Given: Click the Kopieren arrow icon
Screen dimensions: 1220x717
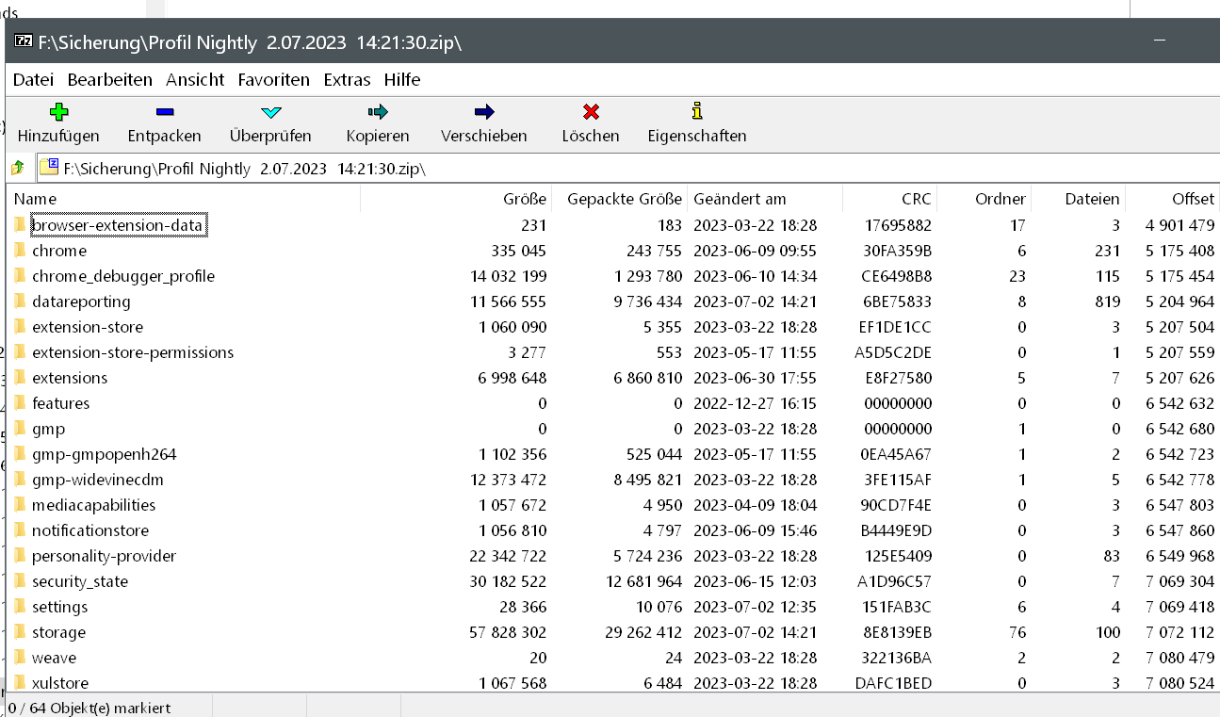Looking at the screenshot, I should pyautogui.click(x=378, y=112).
